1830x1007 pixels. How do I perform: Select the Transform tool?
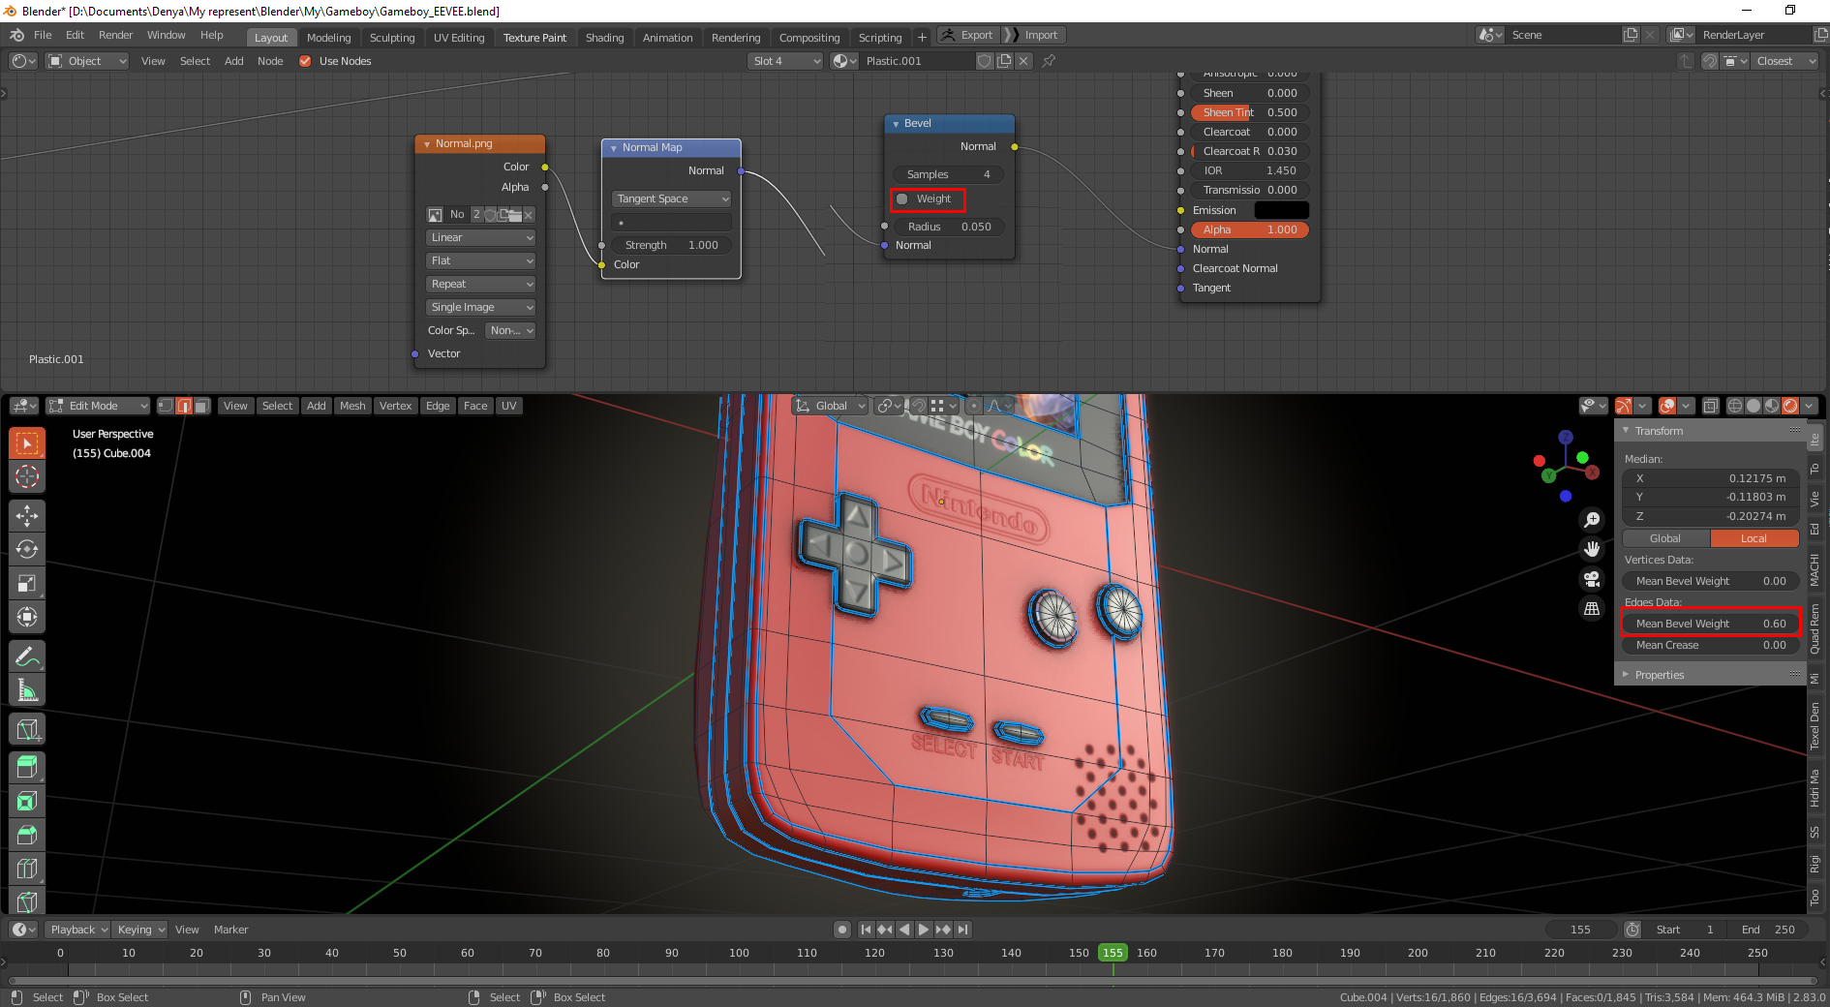click(x=27, y=617)
